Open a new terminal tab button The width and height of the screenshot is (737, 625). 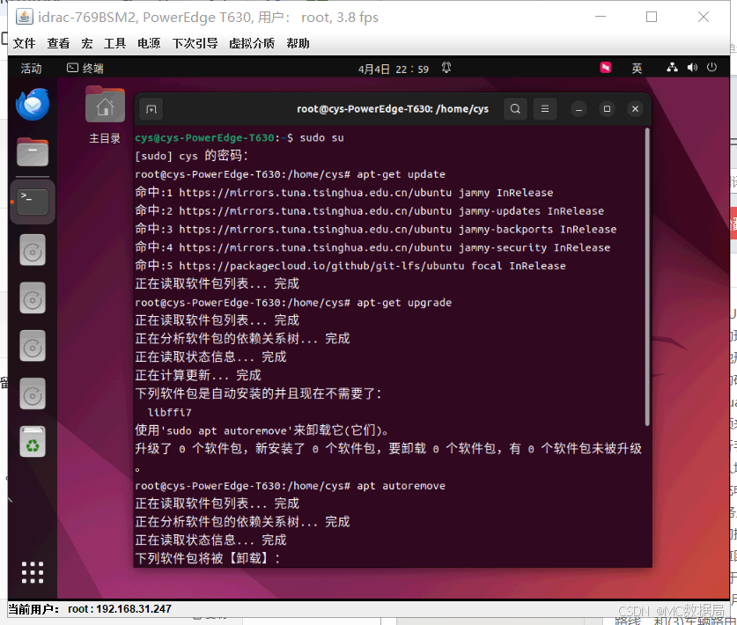(x=151, y=109)
